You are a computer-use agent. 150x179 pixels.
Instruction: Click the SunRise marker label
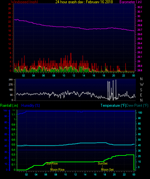point(52,164)
